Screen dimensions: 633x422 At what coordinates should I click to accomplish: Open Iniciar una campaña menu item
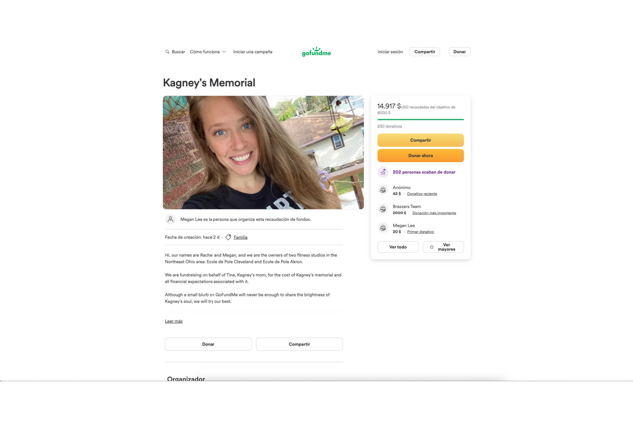pyautogui.click(x=253, y=52)
